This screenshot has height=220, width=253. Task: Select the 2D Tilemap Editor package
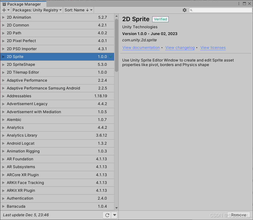point(57,73)
